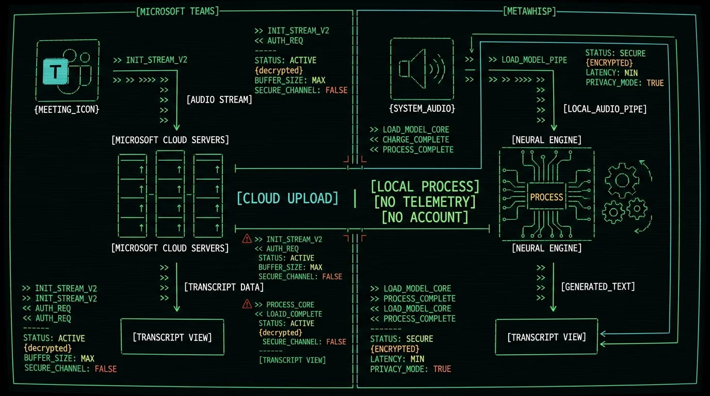This screenshot has width=710, height=396.
Task: Click the [GENERATED_TEXT] label
Action: pyautogui.click(x=598, y=286)
